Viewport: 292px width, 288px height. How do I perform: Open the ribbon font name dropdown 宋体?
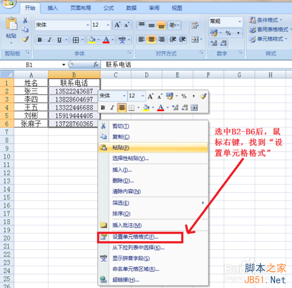pos(88,25)
